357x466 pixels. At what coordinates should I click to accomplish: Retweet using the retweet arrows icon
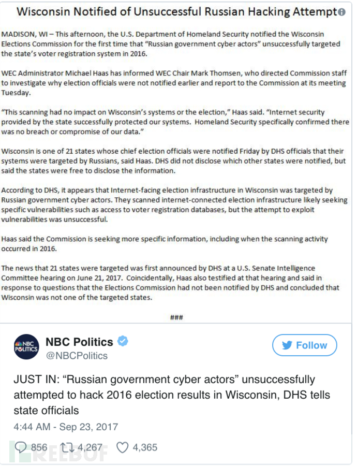pyautogui.click(x=67, y=447)
